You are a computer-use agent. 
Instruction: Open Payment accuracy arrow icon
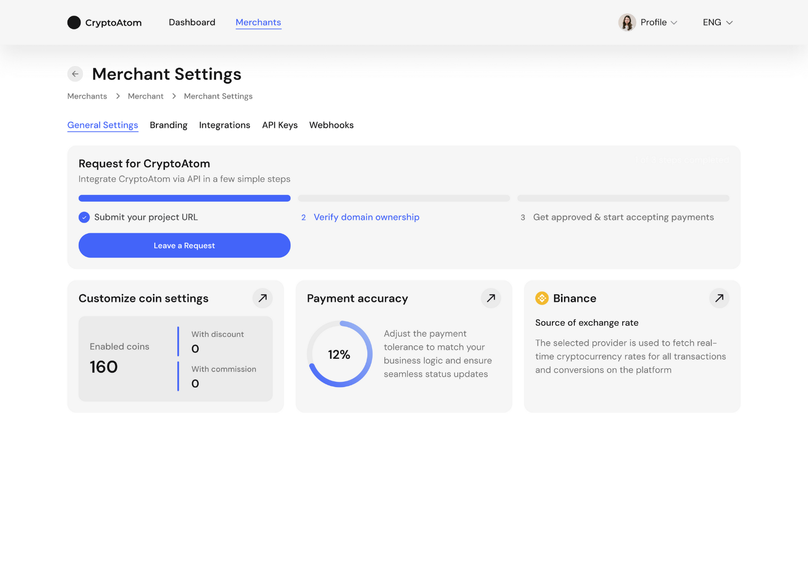(x=491, y=298)
